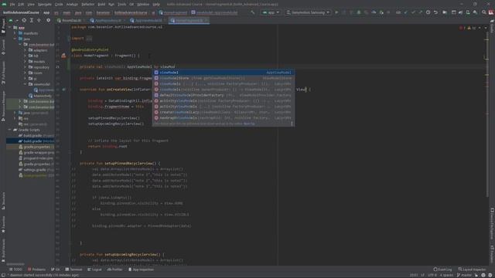Click the folded import ellipsis
The height and width of the screenshot is (278, 495).
90,39
